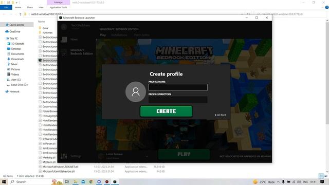Open the notification center icon

click(x=322, y=182)
